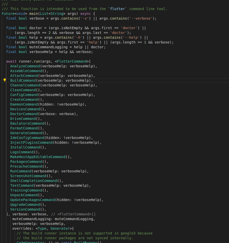229x243 pixels.
Task: Click the AnalyzeCommand class reference
Action: [x=25, y=66]
